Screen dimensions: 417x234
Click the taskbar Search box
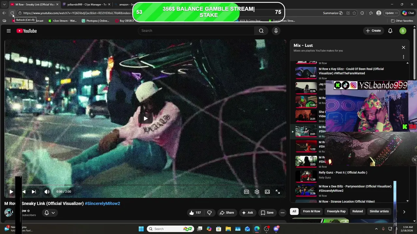170,229
